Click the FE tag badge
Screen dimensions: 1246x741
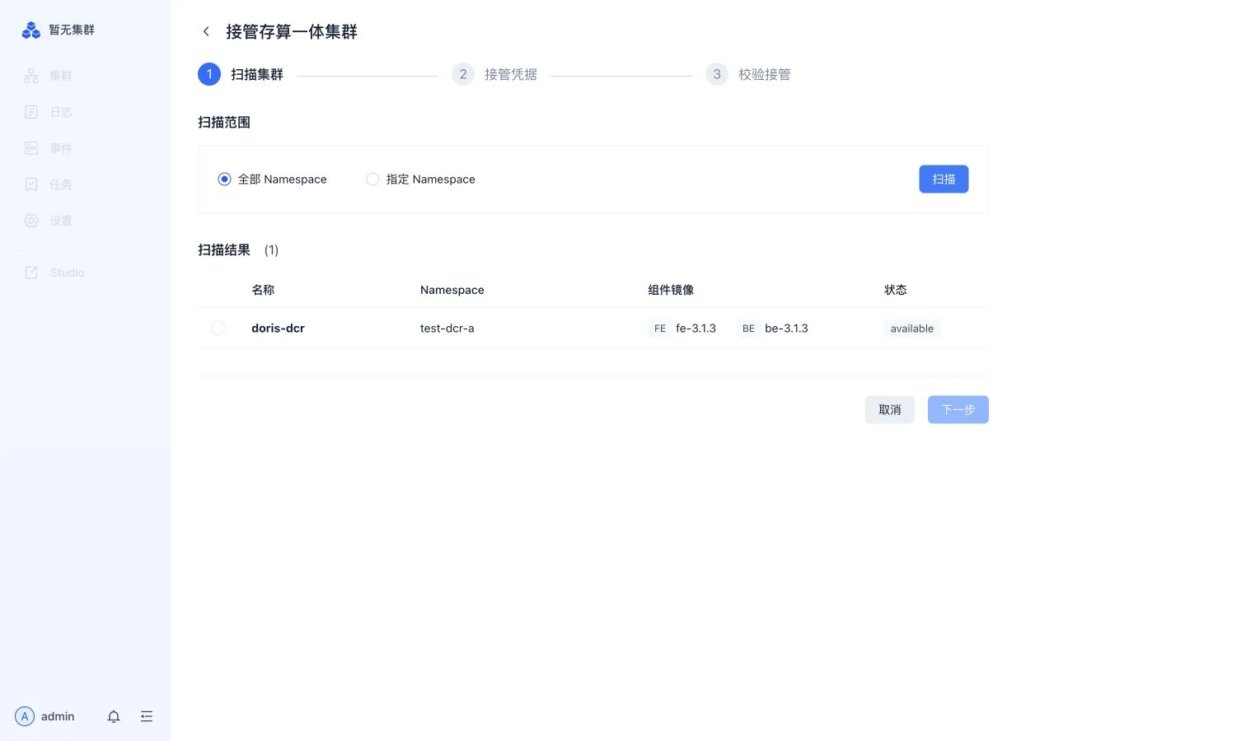coord(660,328)
